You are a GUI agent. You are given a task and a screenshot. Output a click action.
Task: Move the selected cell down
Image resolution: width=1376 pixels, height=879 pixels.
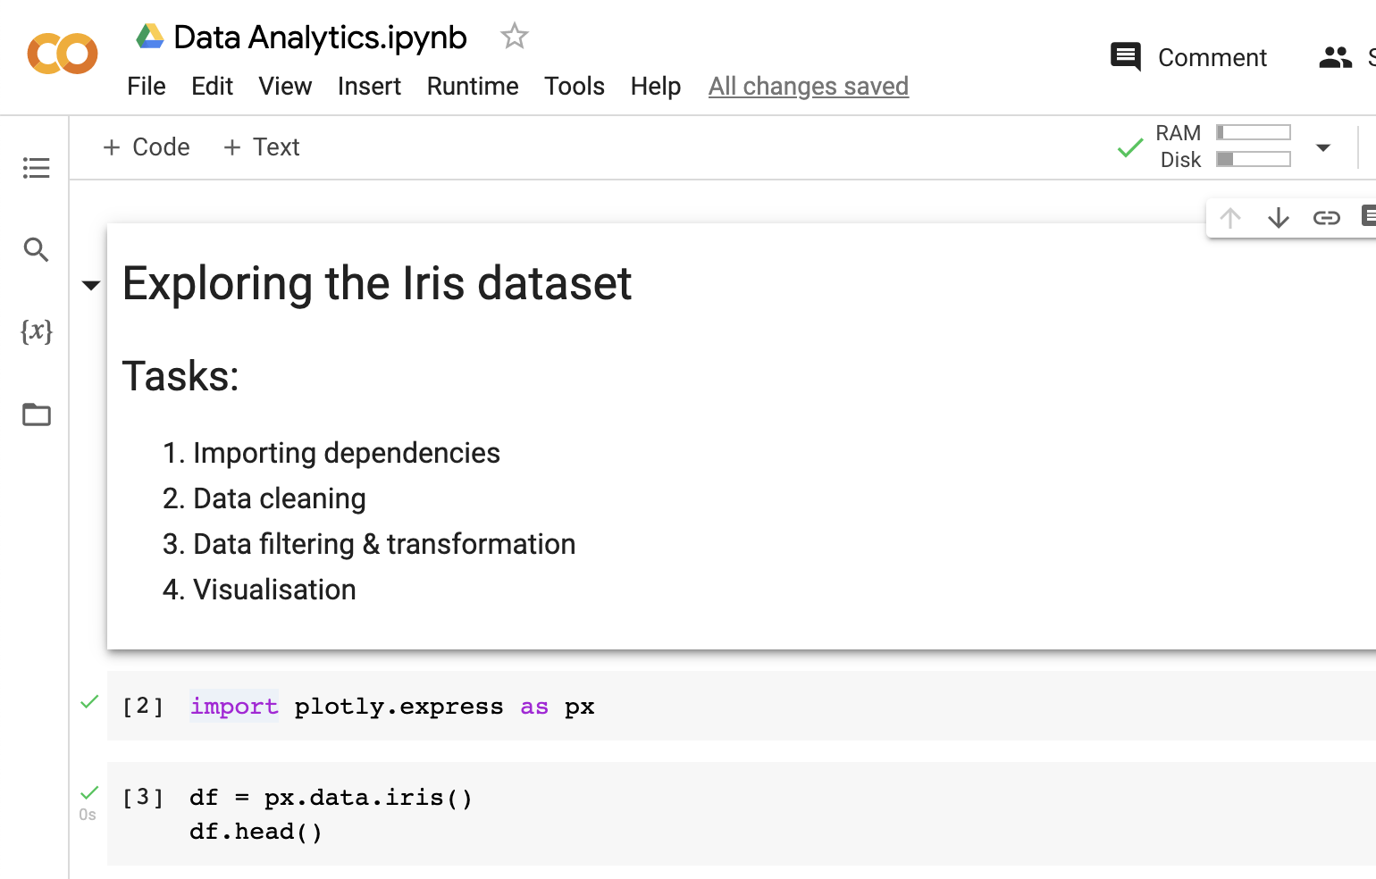coord(1279,217)
